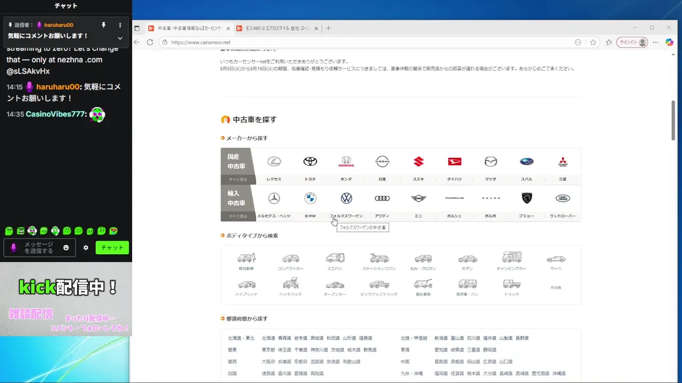682x383 pixels.
Task: Open the Nissan (日産) maker logo
Action: coord(382,162)
